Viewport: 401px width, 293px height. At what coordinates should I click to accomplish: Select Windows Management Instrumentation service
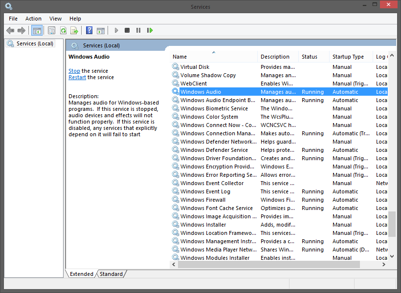coord(279,241)
